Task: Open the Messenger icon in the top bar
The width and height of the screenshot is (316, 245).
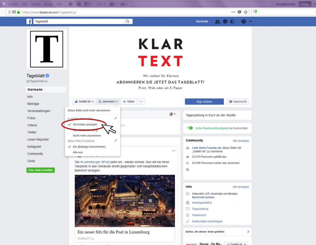Action: pyautogui.click(x=225, y=21)
